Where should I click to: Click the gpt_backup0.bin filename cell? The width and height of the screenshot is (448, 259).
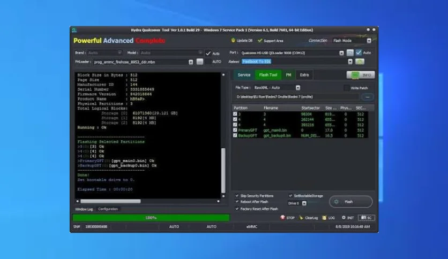[277, 135]
